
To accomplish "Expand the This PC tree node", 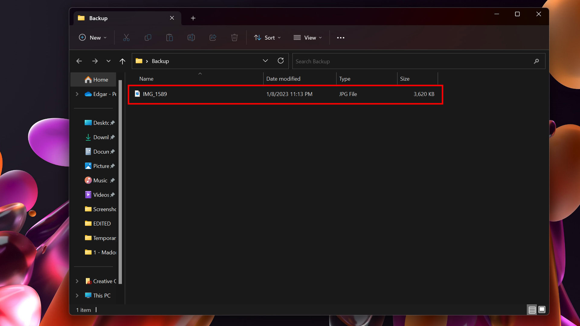I will (77, 296).
